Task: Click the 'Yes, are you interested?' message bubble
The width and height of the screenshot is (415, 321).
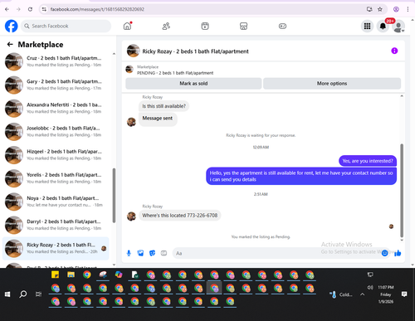Action: coord(368,161)
